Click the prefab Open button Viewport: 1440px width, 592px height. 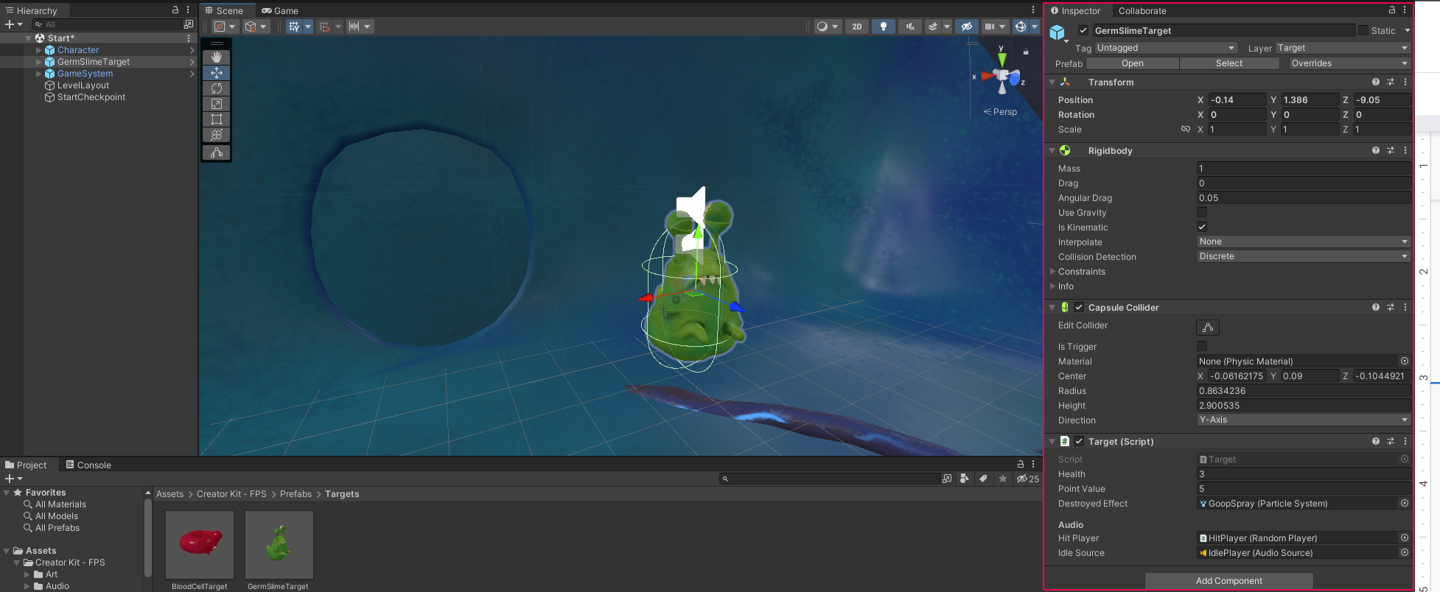[x=1132, y=64]
